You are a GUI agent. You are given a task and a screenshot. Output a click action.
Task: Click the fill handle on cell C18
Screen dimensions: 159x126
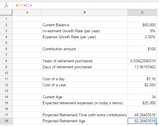(156, 124)
